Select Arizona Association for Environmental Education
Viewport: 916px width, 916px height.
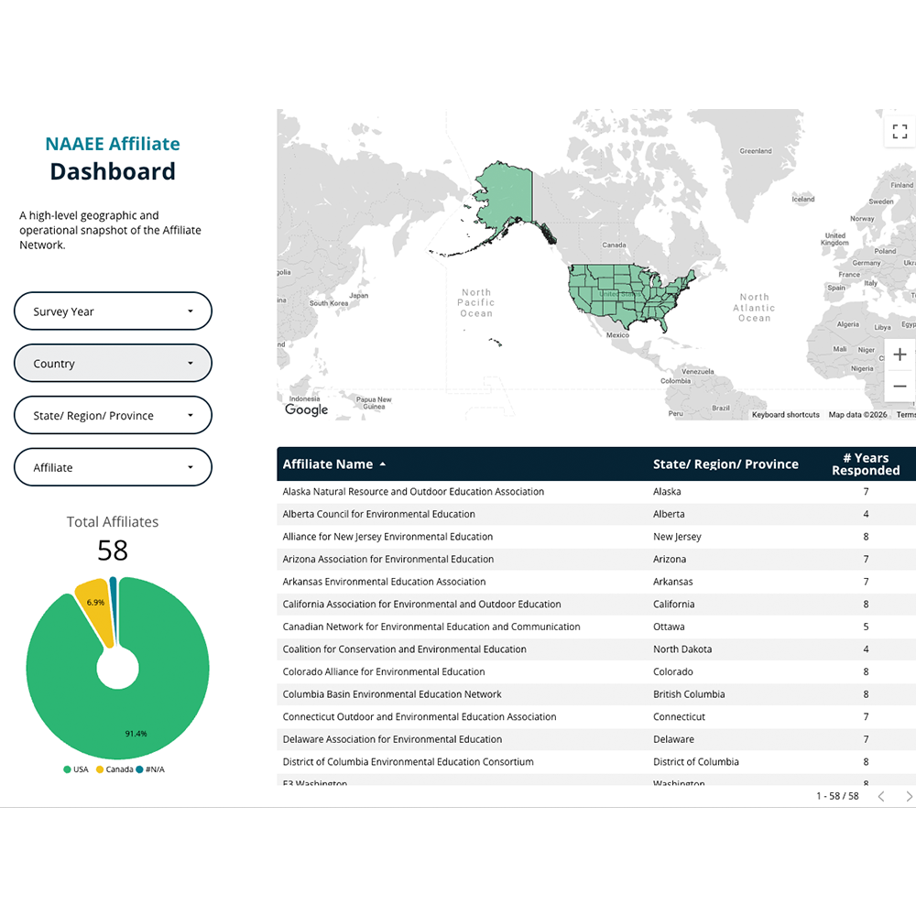[387, 559]
